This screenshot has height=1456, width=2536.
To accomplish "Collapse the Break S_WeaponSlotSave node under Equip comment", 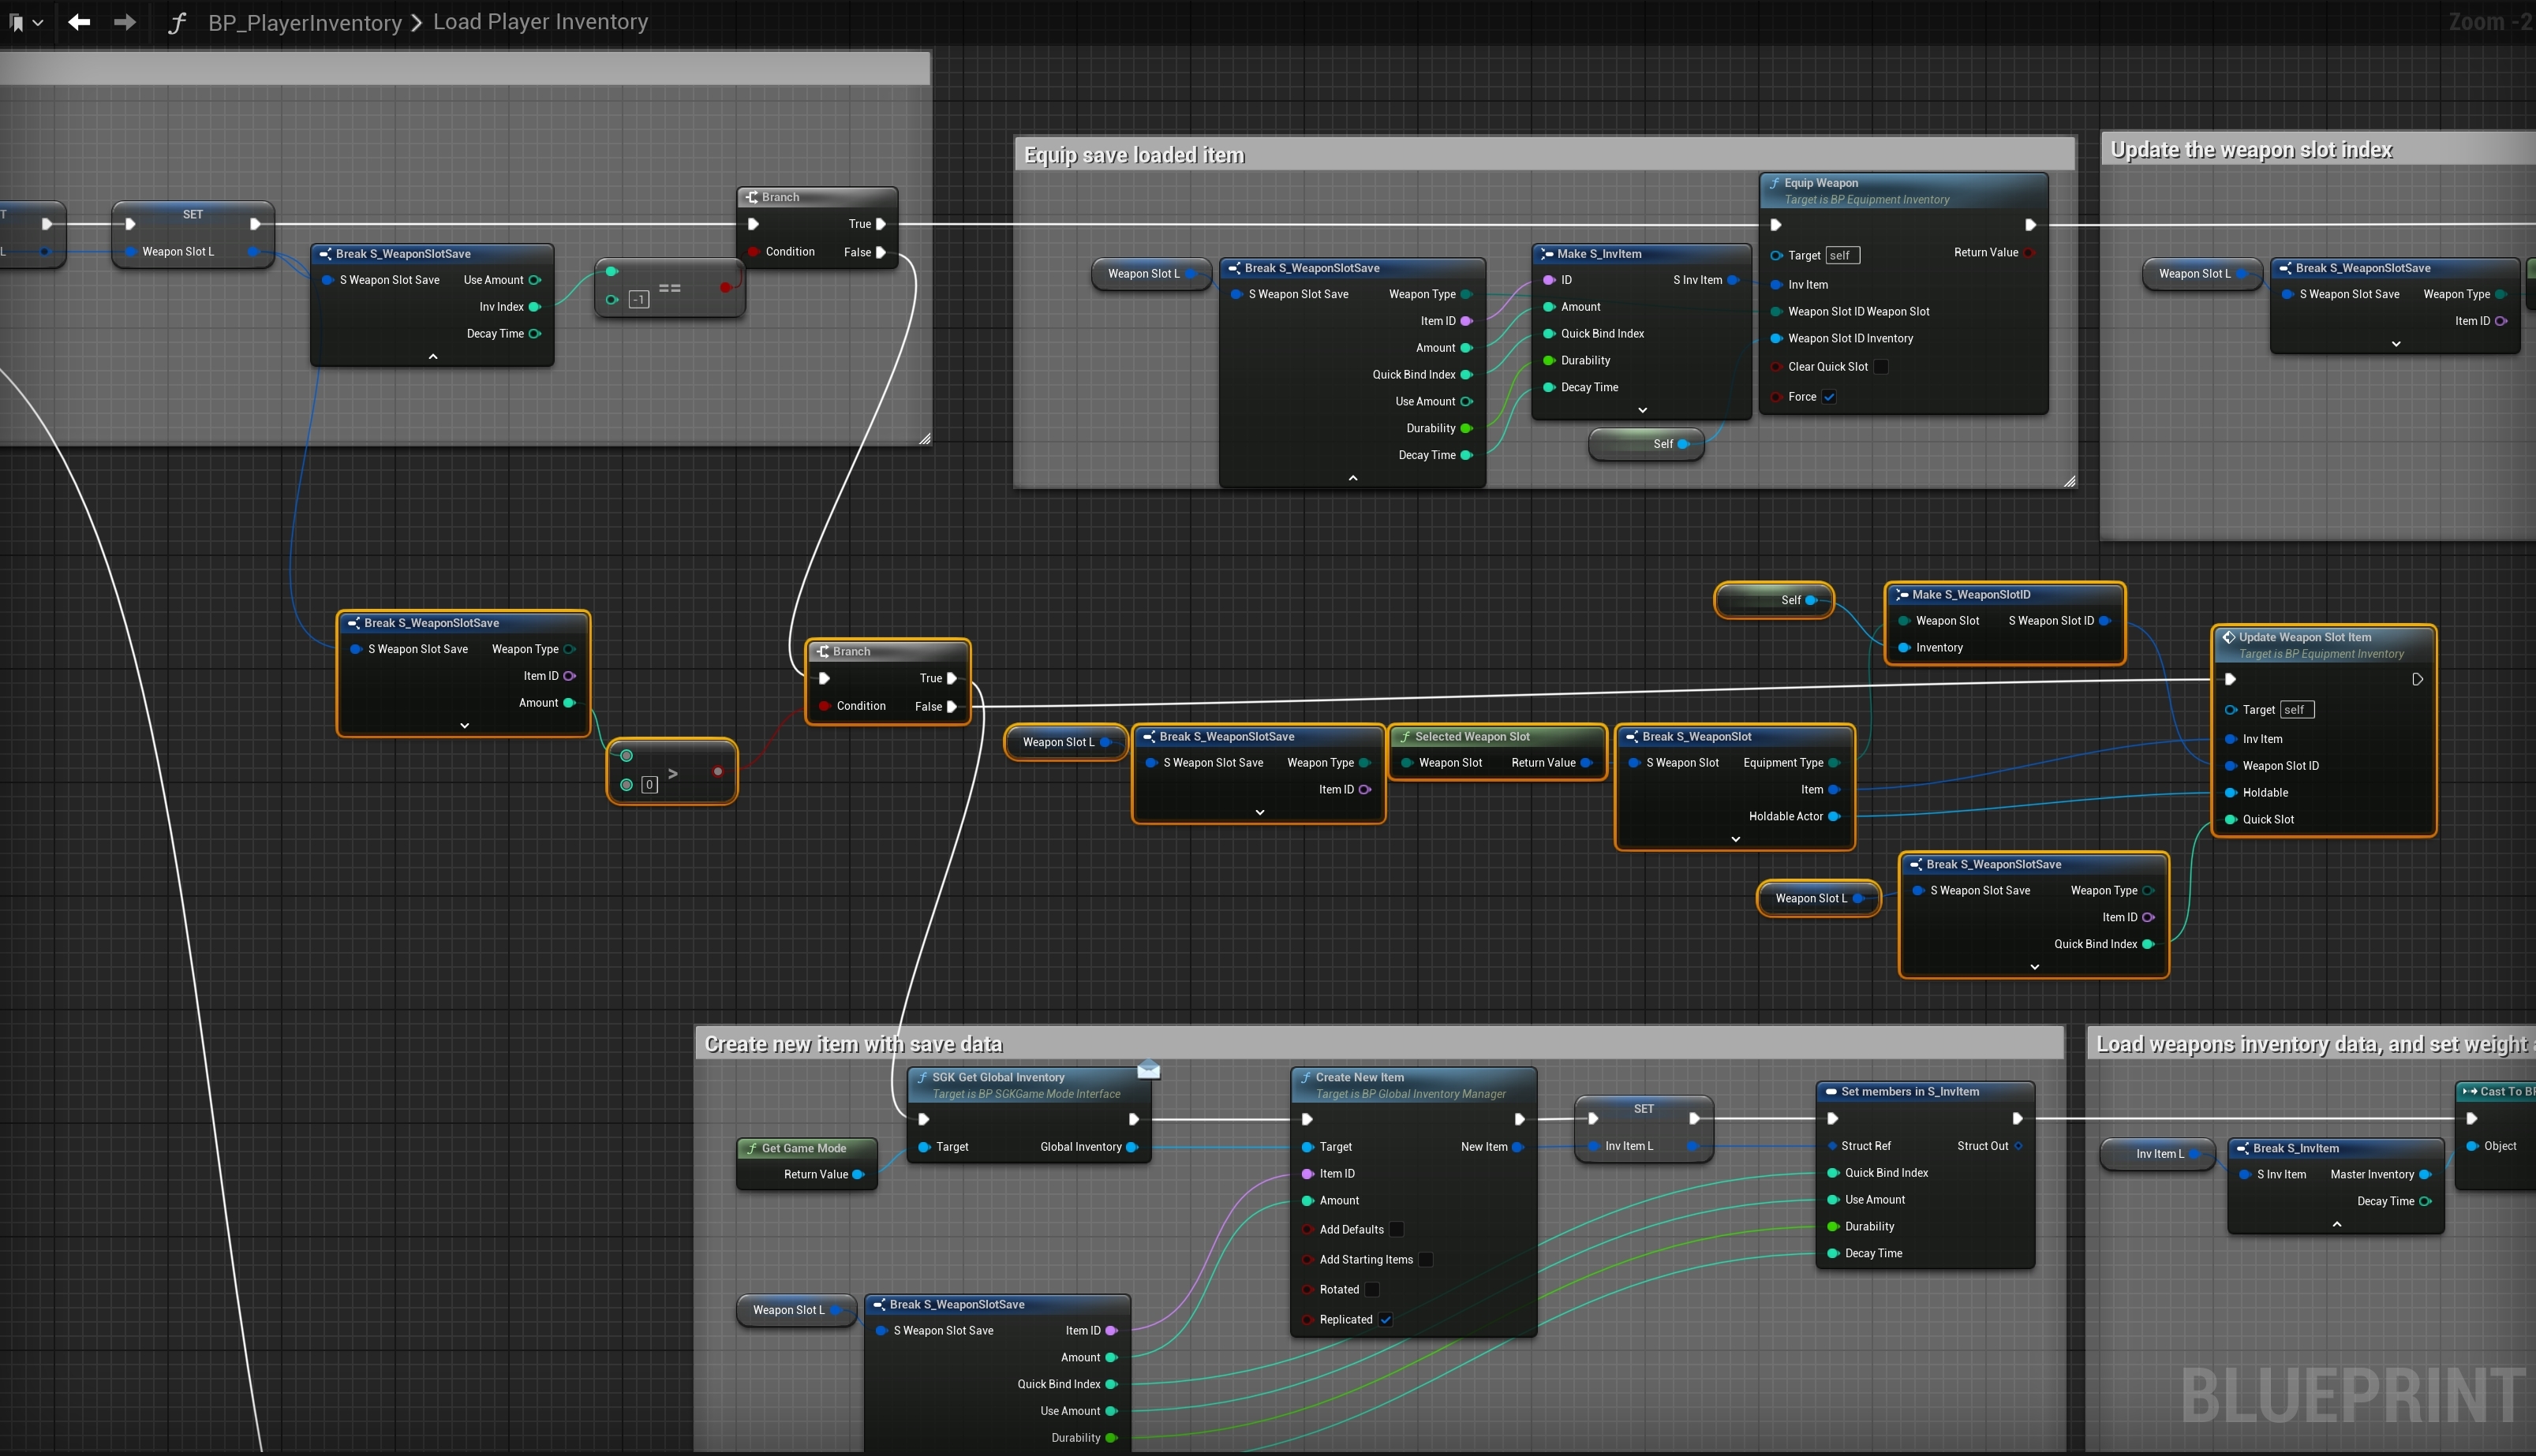I will [1352, 478].
